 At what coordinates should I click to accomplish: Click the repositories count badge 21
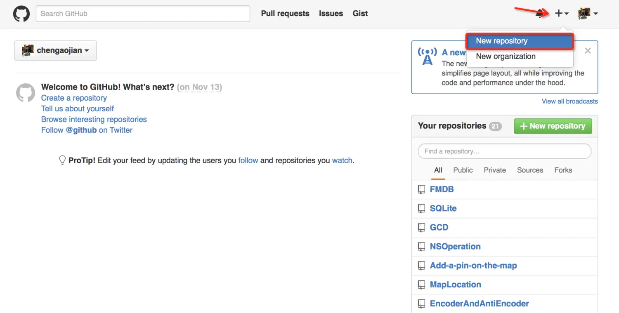coord(495,126)
